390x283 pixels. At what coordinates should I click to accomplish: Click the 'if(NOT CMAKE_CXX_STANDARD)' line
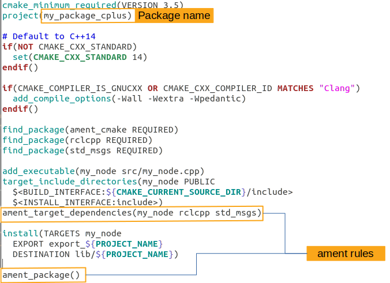[x=70, y=47]
